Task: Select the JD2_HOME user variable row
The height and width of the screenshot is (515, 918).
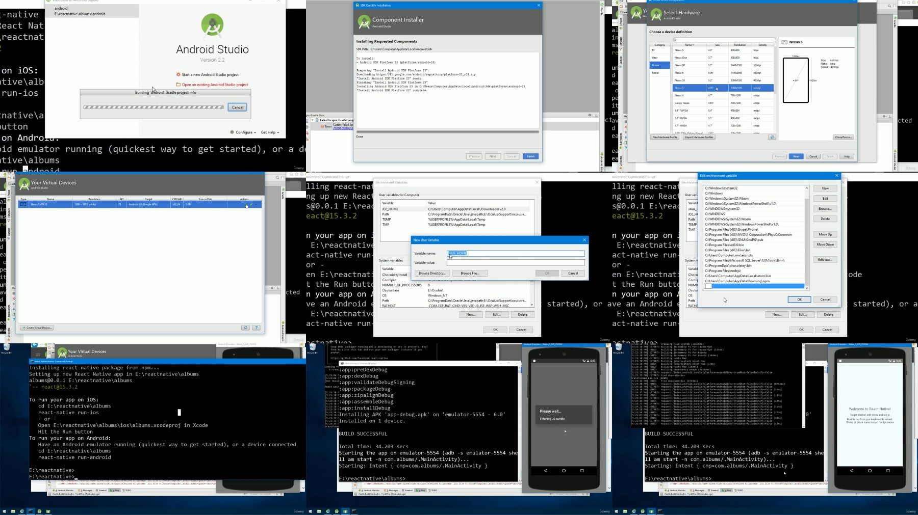Action: pos(456,209)
